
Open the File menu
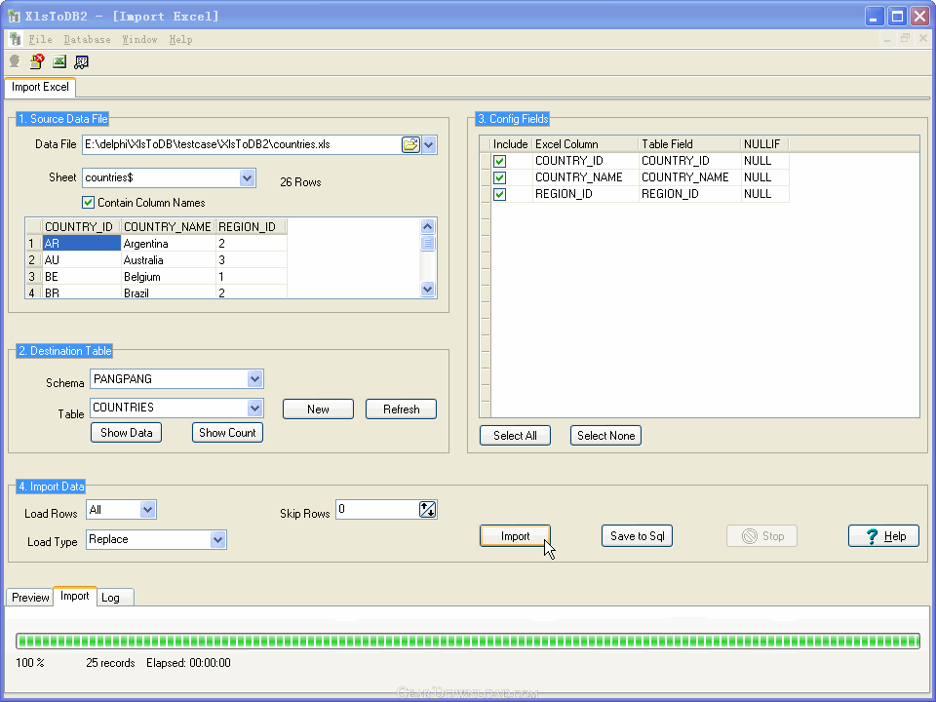pyautogui.click(x=41, y=39)
